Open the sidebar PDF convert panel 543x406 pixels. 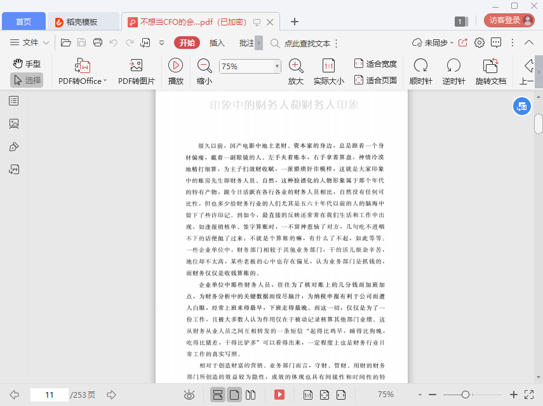14,170
